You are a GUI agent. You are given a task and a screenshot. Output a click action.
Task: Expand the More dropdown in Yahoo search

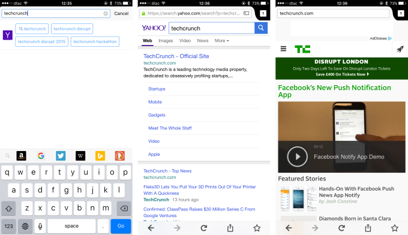221,41
